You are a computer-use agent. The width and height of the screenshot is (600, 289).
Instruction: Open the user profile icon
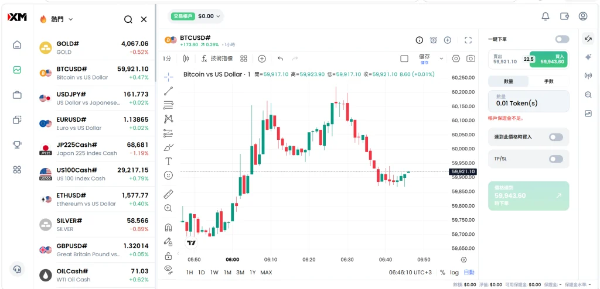(x=583, y=16)
